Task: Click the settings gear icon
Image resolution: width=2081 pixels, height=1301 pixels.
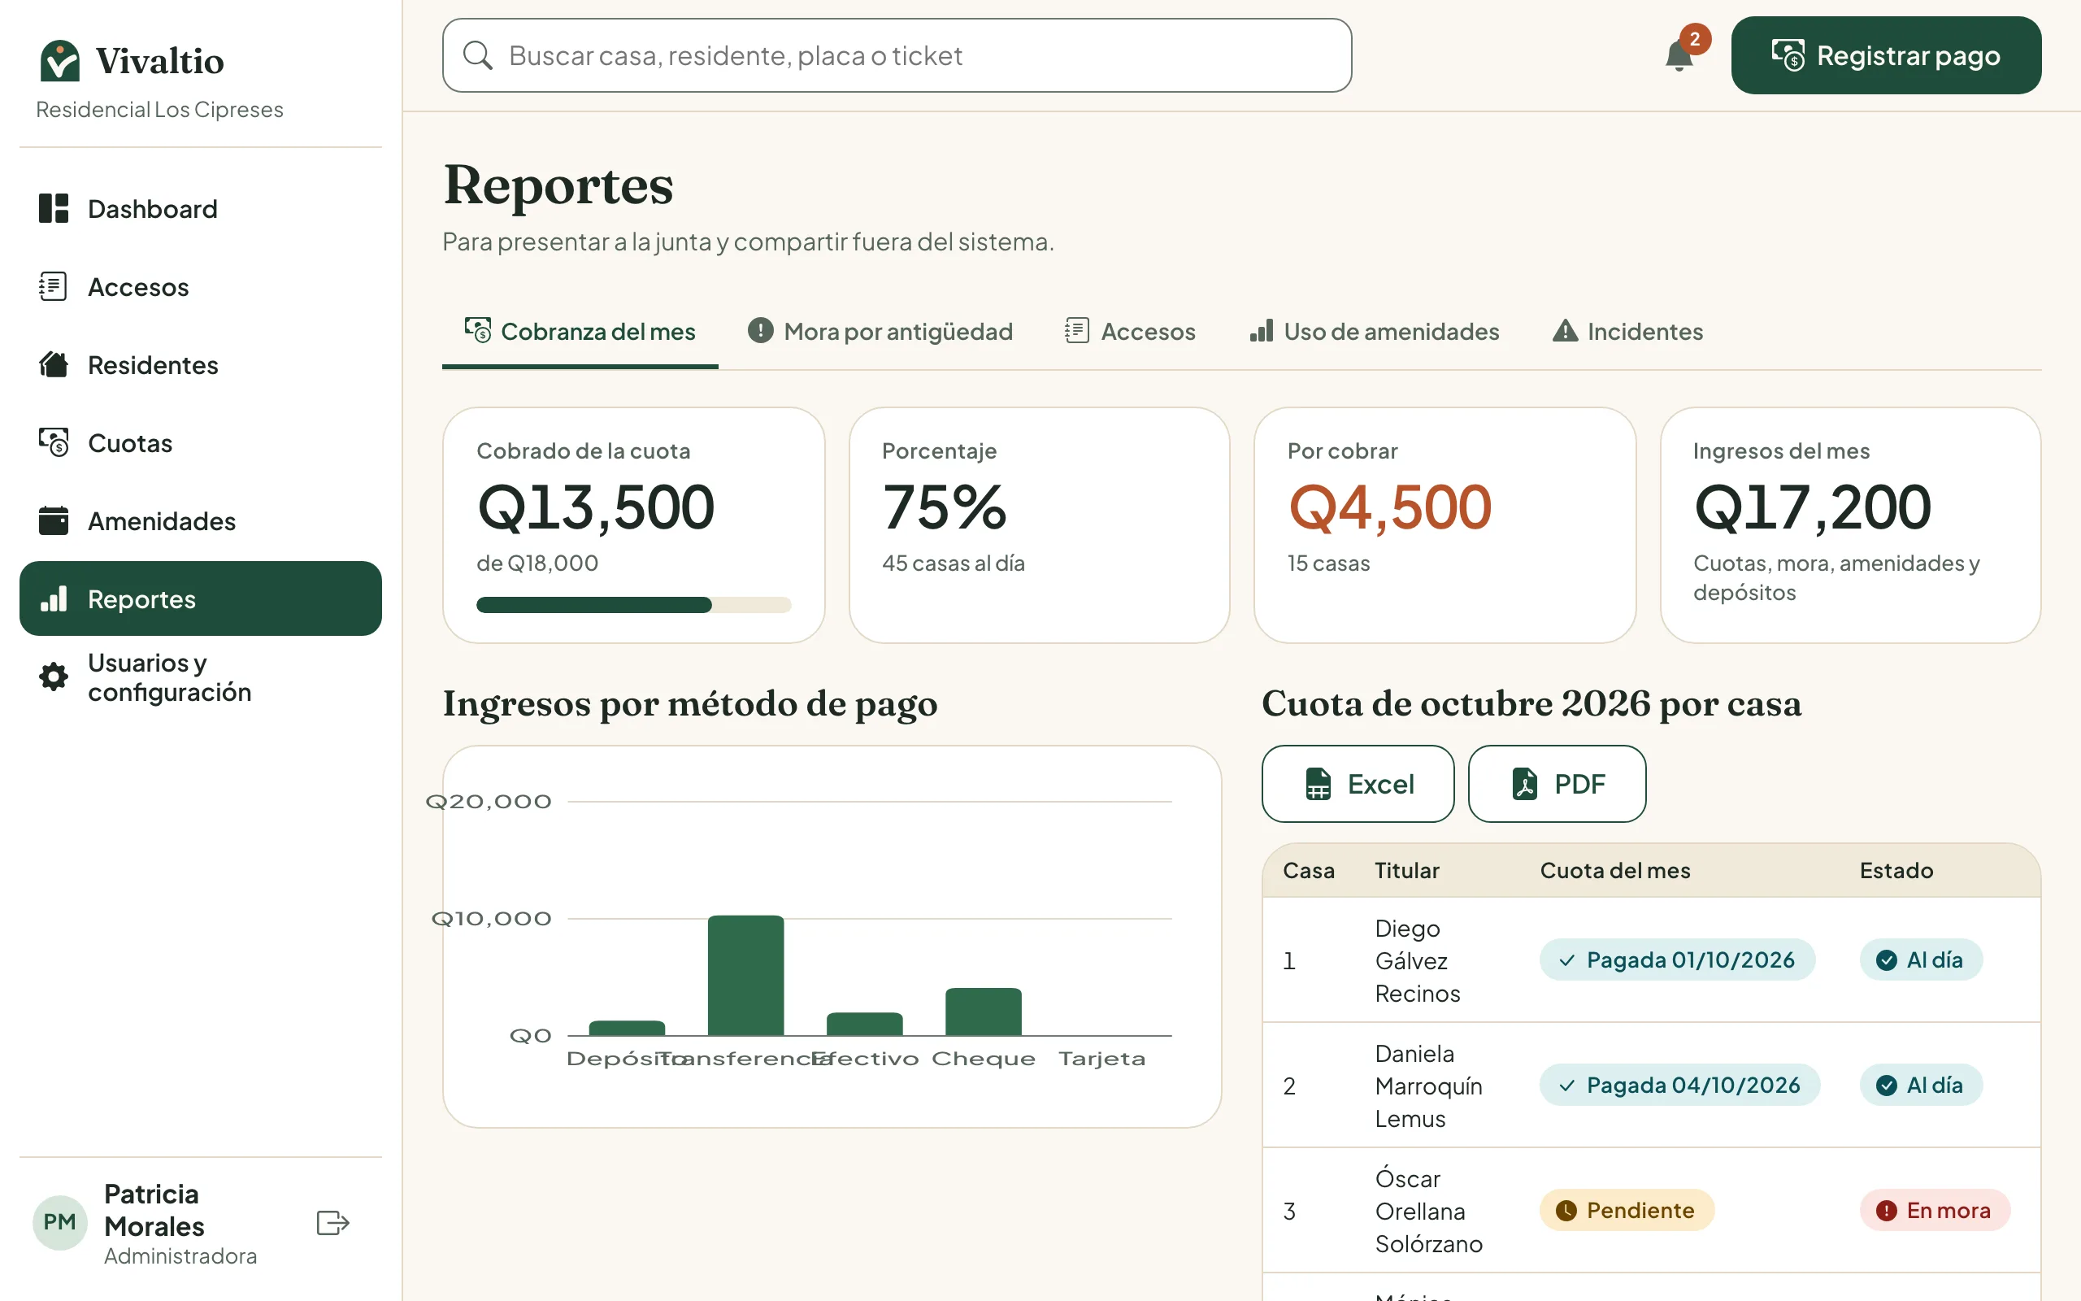Action: click(54, 677)
